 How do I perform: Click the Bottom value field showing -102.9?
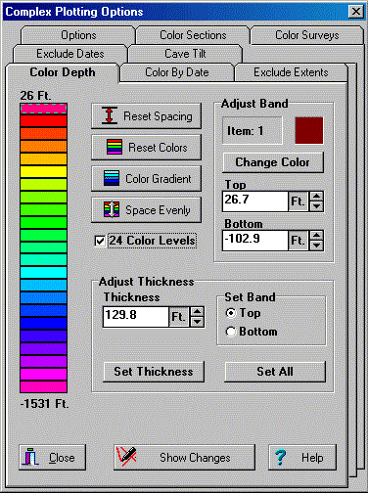coord(255,241)
